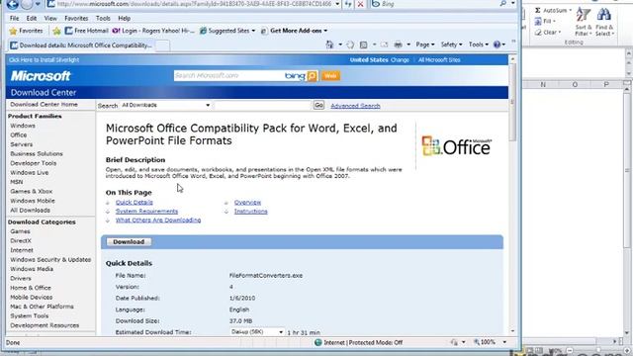
Task: Click the refresh icon beside the address bar
Action: [347, 4]
